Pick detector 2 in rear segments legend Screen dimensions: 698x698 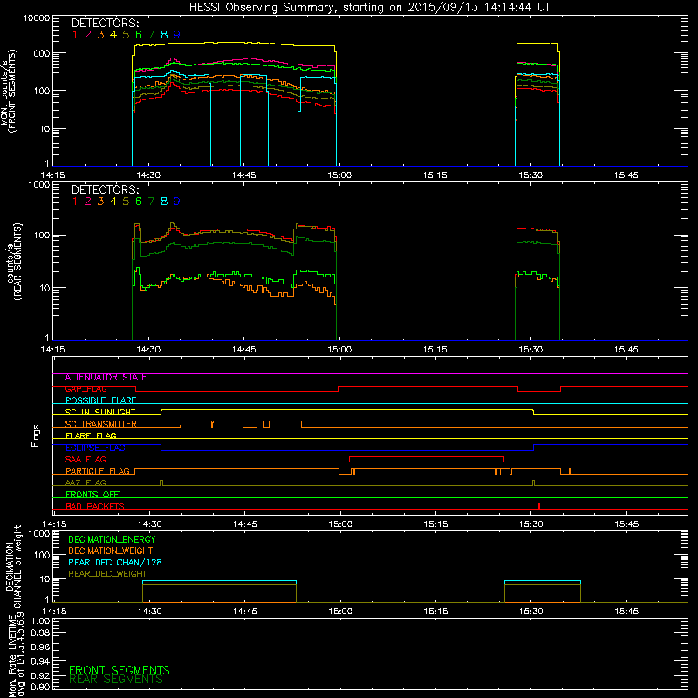[88, 202]
